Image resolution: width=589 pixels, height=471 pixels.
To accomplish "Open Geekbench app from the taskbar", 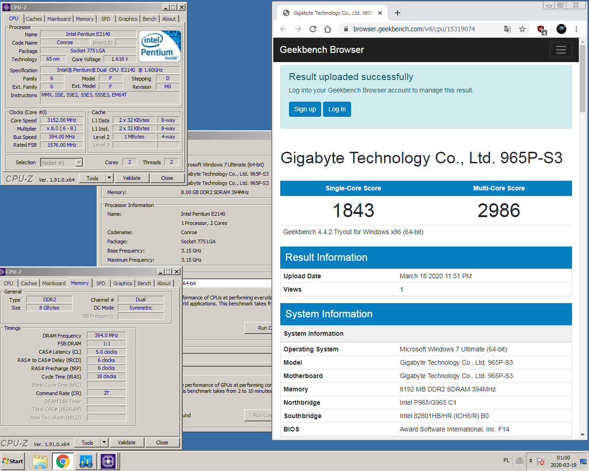I will [x=86, y=461].
